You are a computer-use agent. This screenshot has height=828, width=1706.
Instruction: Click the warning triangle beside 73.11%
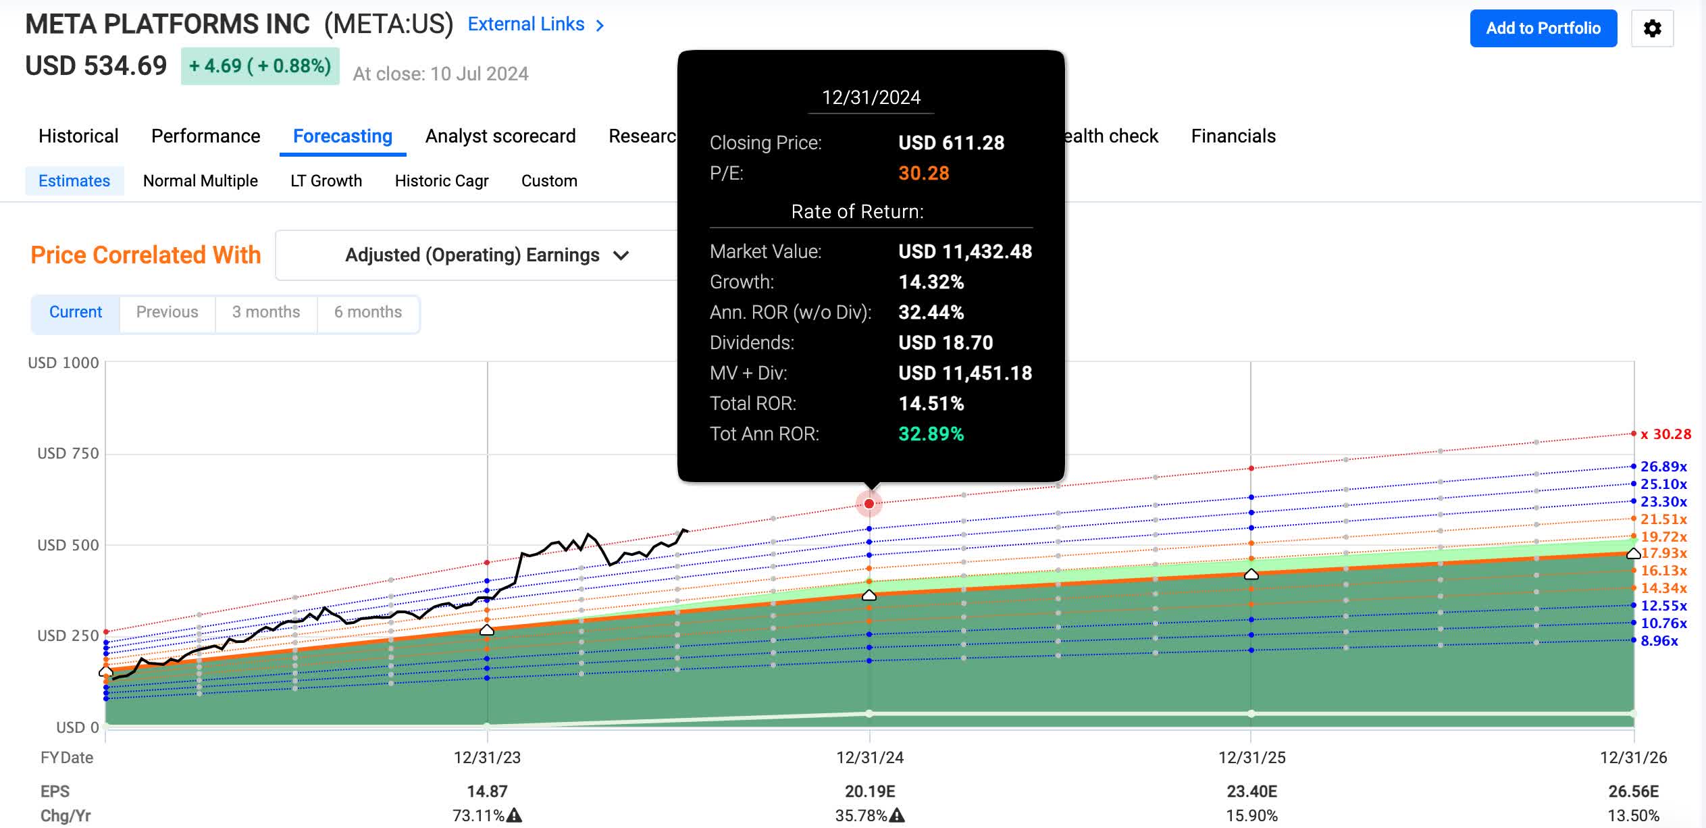[x=515, y=815]
